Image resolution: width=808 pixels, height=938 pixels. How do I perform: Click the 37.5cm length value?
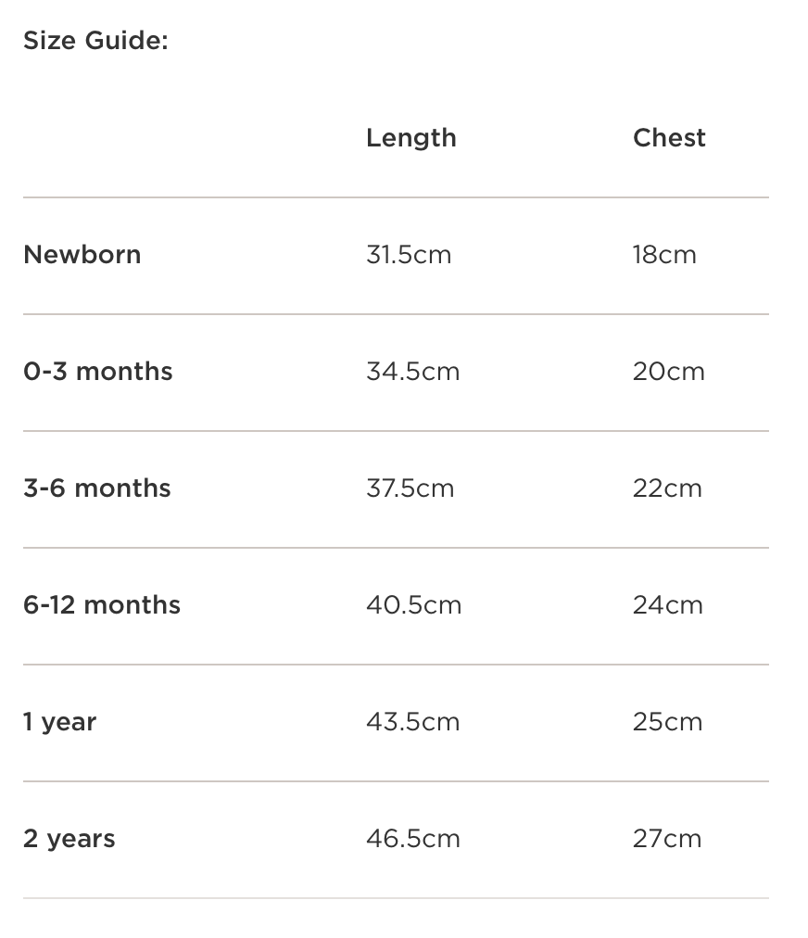pyautogui.click(x=410, y=488)
